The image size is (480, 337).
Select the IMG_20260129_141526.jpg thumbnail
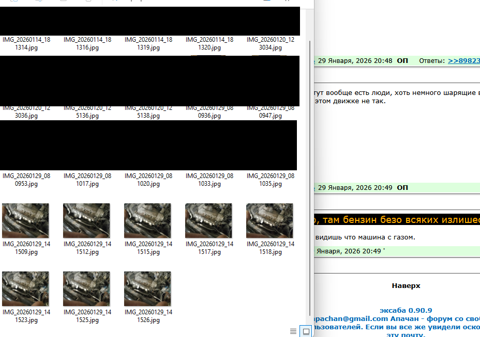(148, 289)
